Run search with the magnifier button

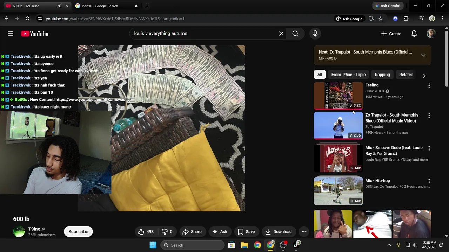tap(295, 34)
